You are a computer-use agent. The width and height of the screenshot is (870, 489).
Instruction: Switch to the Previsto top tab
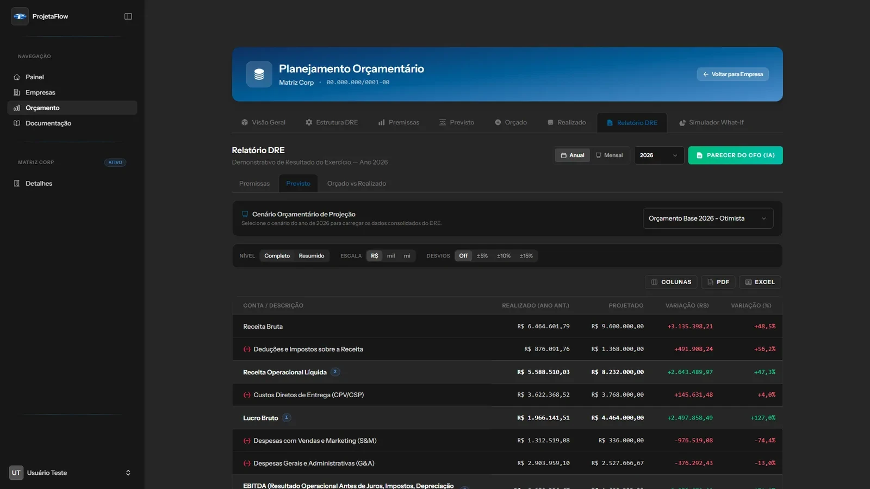457,122
